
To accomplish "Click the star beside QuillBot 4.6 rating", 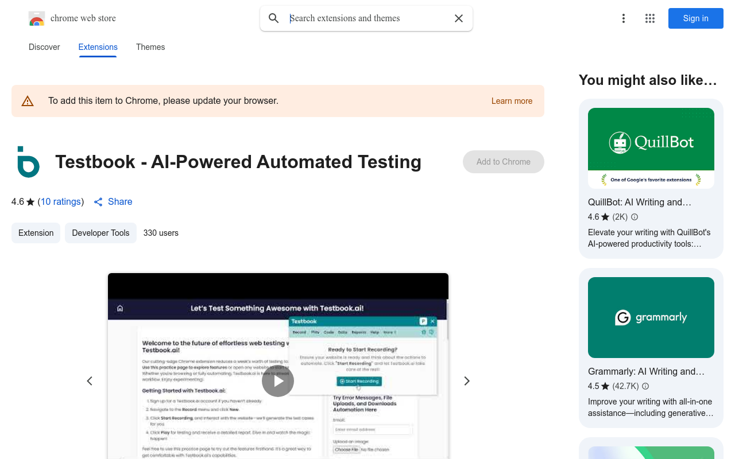I will pos(605,217).
